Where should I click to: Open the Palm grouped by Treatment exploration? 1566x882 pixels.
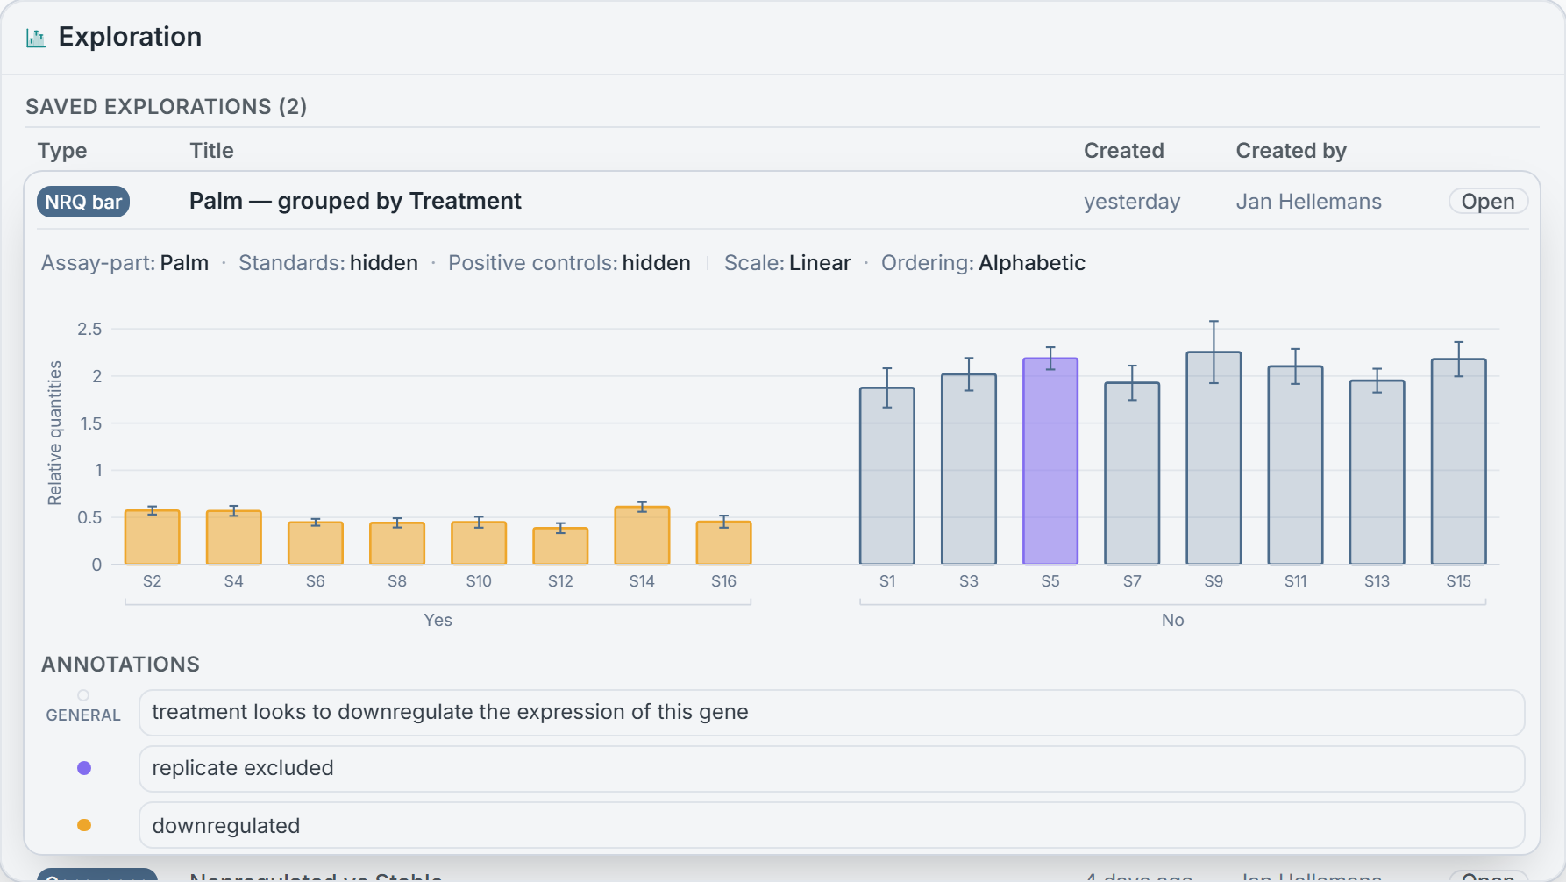pos(1488,202)
